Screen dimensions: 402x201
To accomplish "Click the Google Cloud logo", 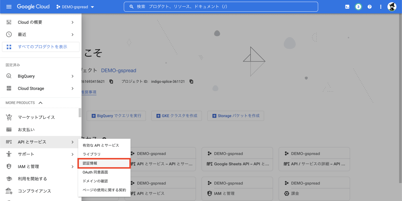I will coord(33,7).
